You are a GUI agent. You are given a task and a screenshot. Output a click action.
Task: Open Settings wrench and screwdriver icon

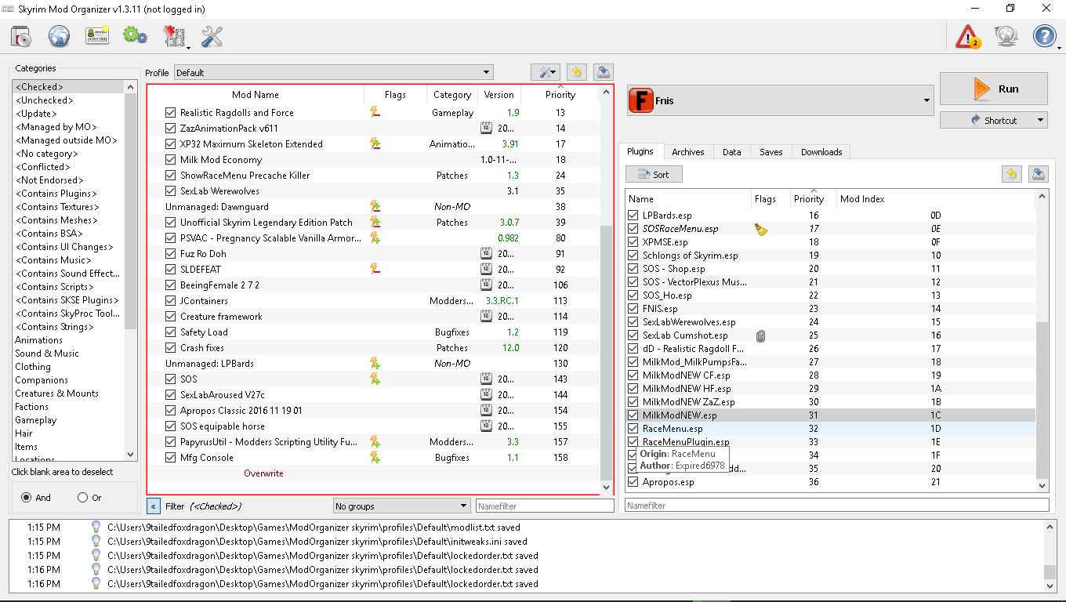coord(212,36)
